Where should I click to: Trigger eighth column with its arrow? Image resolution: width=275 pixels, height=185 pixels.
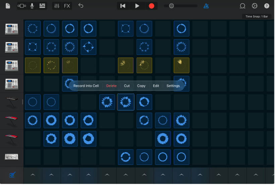(x=163, y=175)
